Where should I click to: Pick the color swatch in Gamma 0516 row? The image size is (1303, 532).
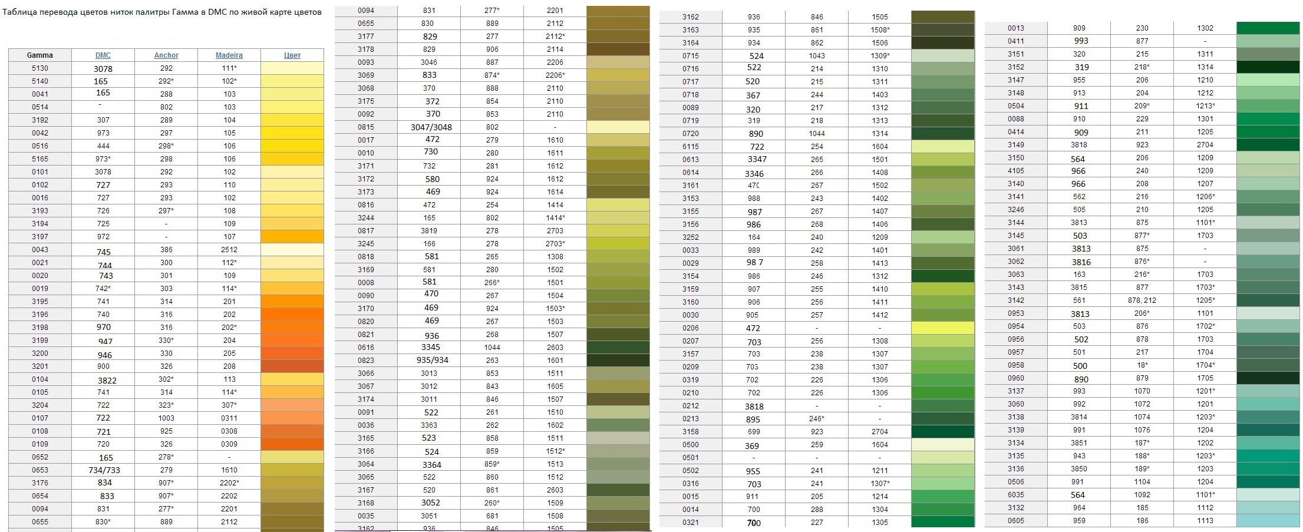[292, 146]
